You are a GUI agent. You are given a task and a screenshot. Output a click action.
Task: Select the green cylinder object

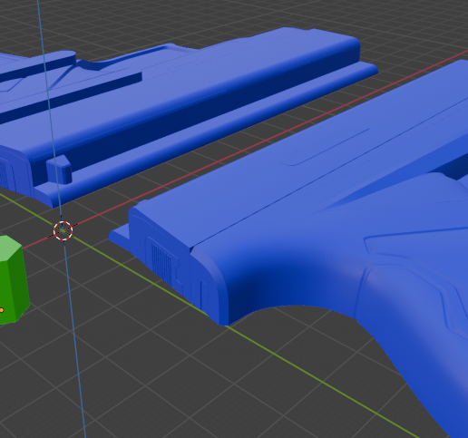14,280
